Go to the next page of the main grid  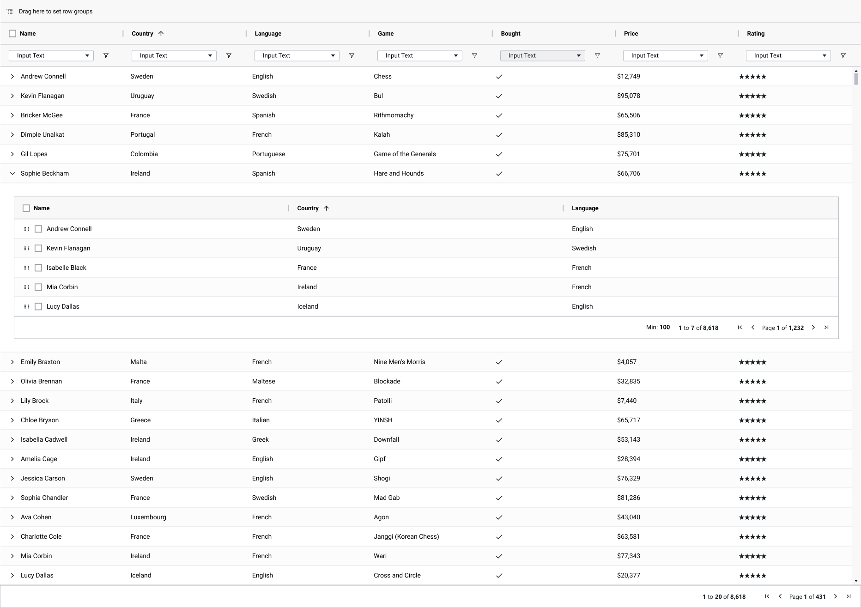pos(836,596)
